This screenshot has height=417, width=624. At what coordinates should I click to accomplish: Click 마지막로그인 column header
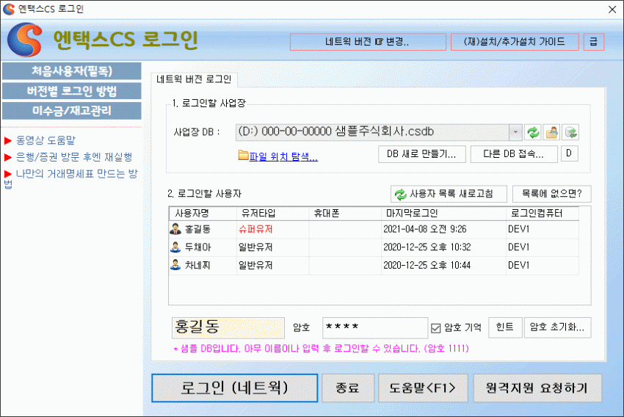[x=443, y=214]
